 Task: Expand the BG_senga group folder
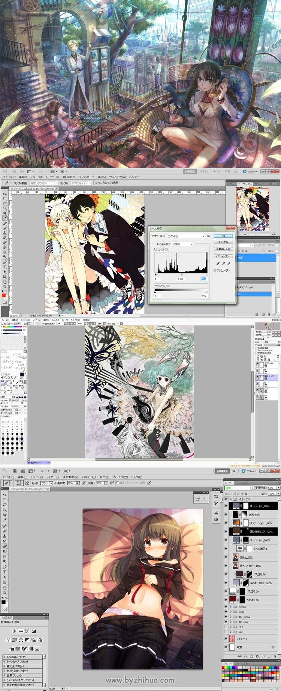tap(230, 617)
